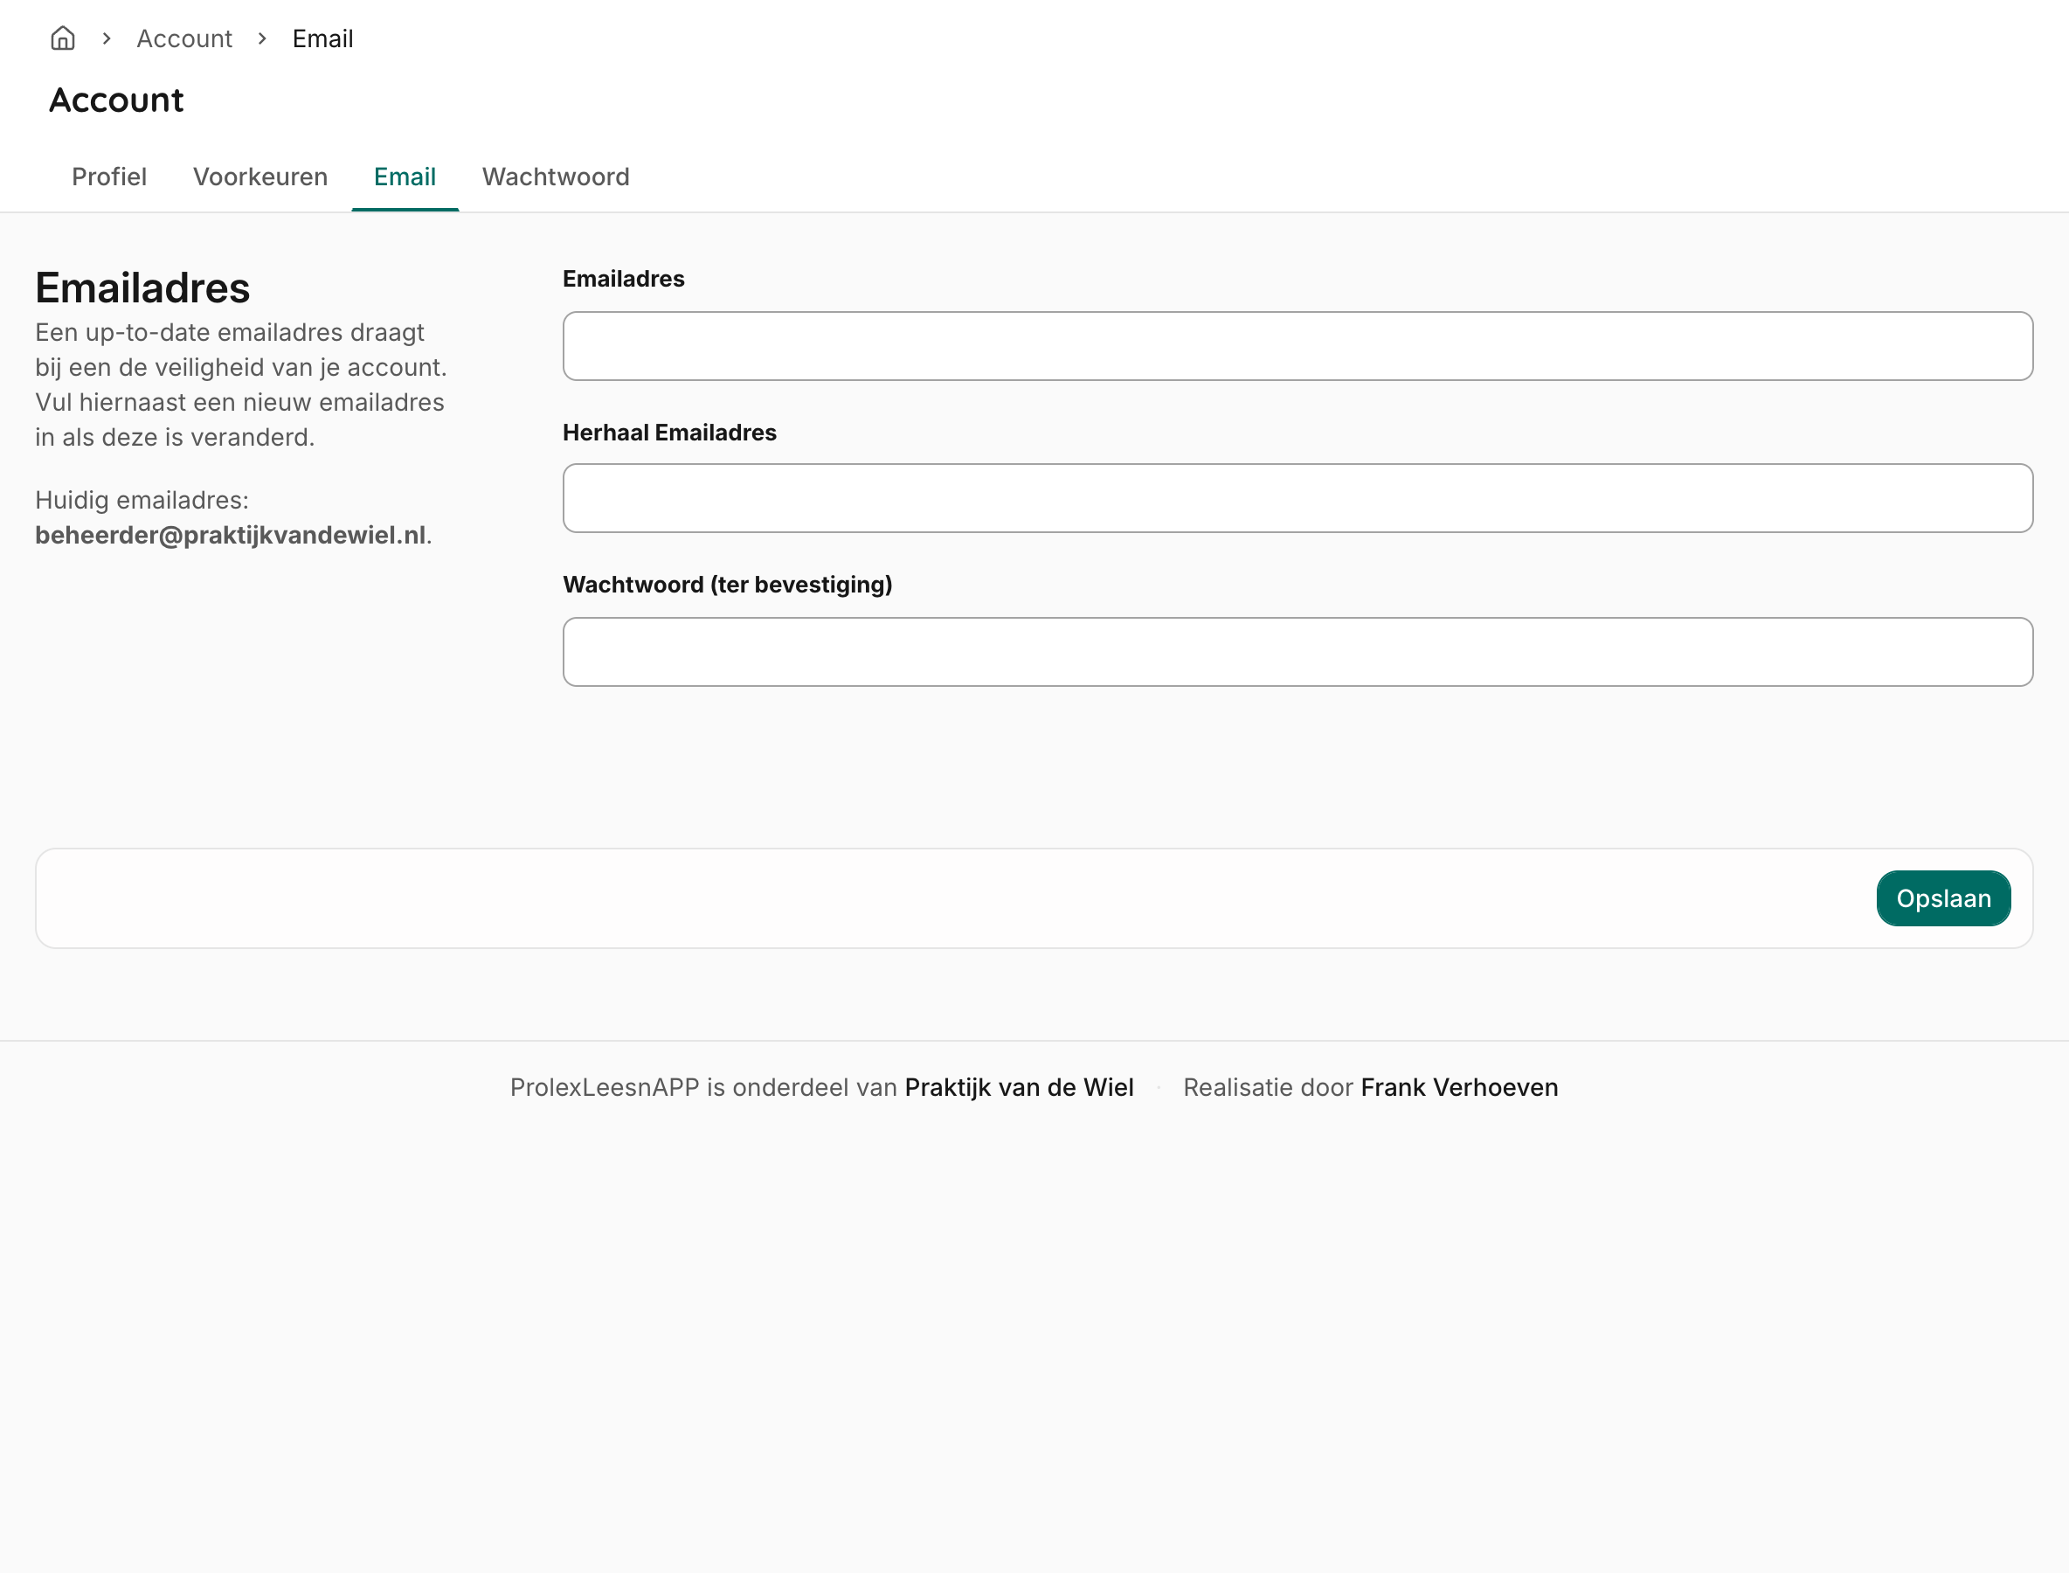Switch to the Profiel tab

click(x=109, y=177)
